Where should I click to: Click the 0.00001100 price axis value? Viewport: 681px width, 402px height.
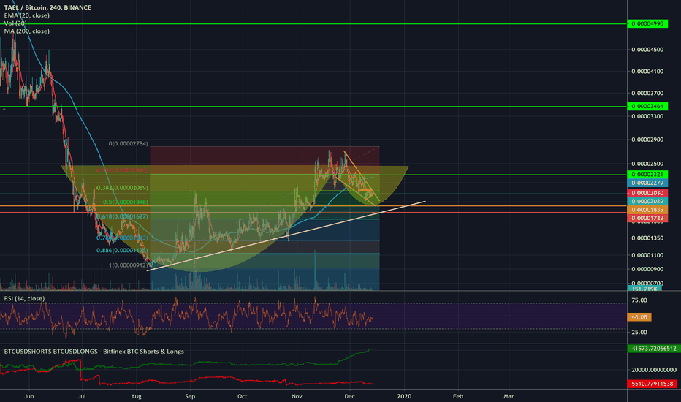(x=647, y=255)
